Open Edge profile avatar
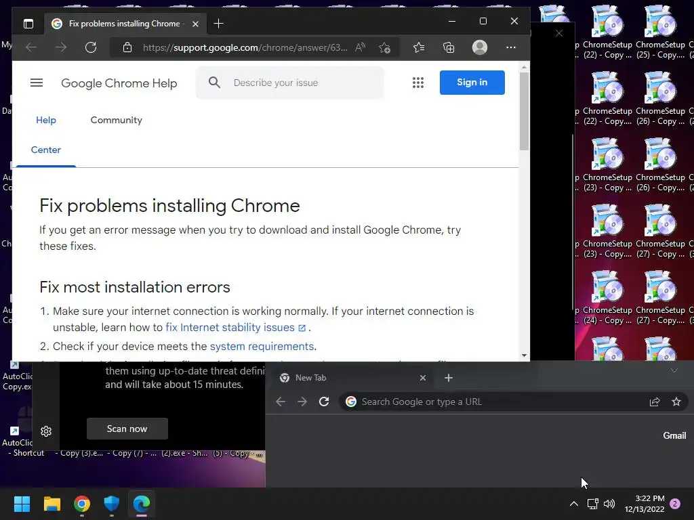 480,47
